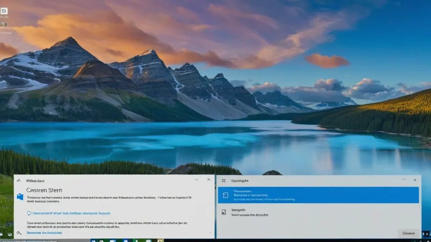Viewport: 431px width, 242px height.
Task: Click the blue hyperlink with the speech-bubble icon
Action: (72, 213)
